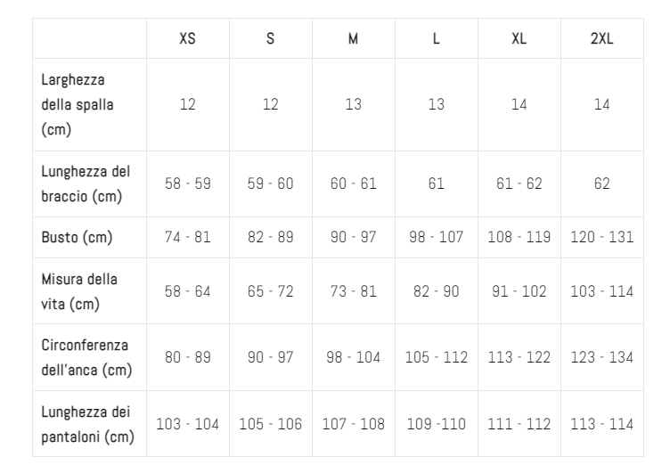Select the M size header cell

click(x=353, y=39)
